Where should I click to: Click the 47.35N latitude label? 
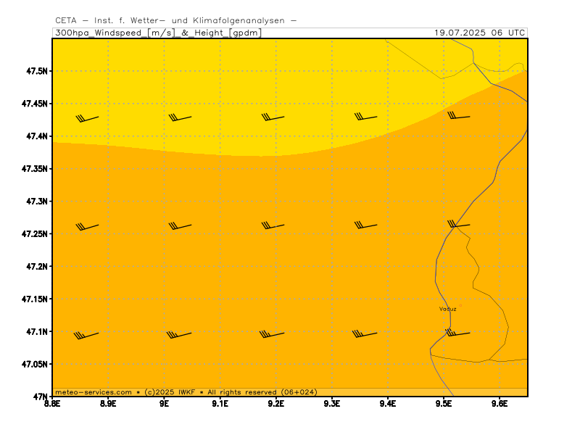coord(35,169)
